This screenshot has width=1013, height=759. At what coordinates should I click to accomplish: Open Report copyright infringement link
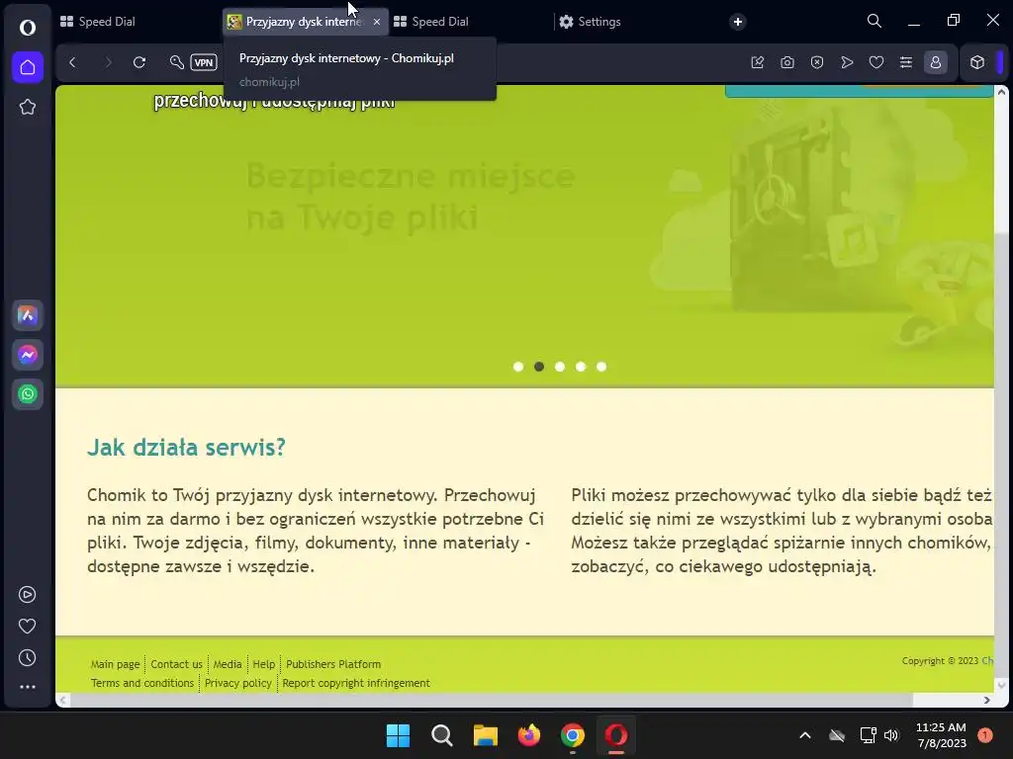tap(356, 683)
